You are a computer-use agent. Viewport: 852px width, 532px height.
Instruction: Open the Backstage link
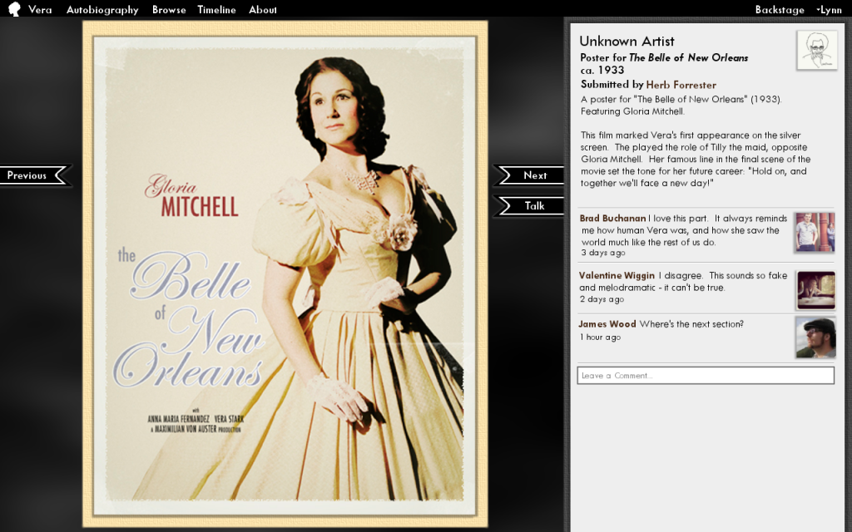click(780, 10)
